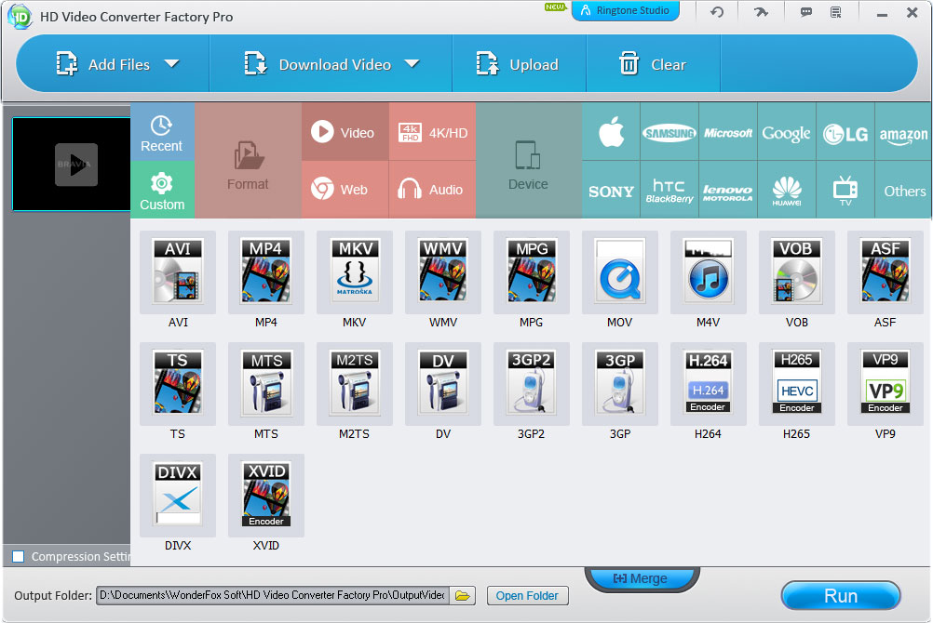Click the Merge button
This screenshot has width=933, height=623.
tap(642, 578)
